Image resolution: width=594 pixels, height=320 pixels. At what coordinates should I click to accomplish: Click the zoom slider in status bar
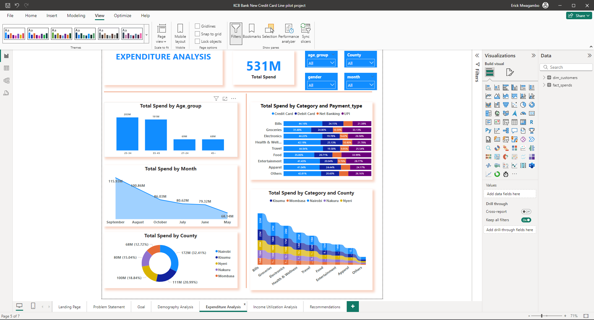click(542, 316)
